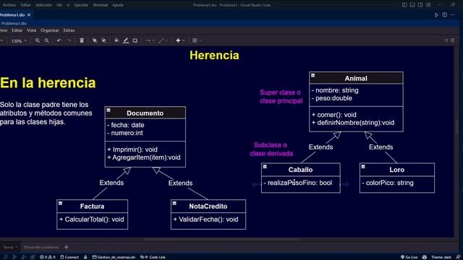Add a new diagram page

point(66,247)
